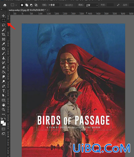The height and width of the screenshot is (157, 134).
Task: Close the webp.webp (2).jpg document tab
Action: [x=48, y=10]
